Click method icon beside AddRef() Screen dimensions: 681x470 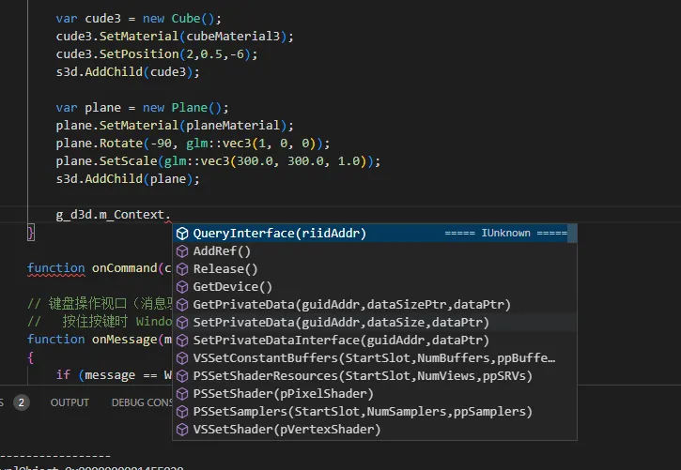182,251
